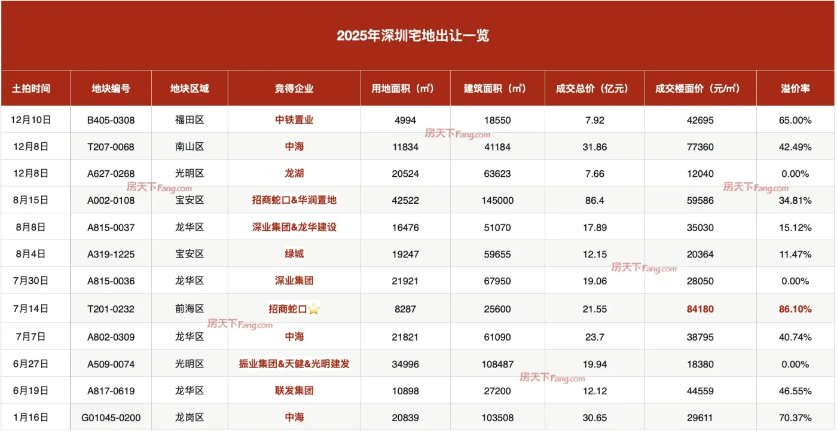Select the 地块编号 column header
This screenshot has width=837, height=432.
[111, 88]
